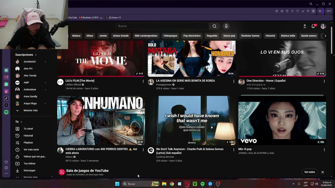Click Opera edit page pencil icon
This screenshot has height=188, width=335.
pos(277,11)
